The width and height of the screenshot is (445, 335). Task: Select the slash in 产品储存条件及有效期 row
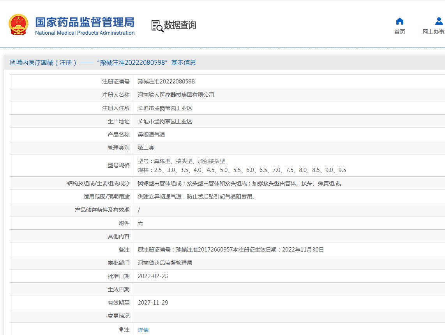(139, 210)
